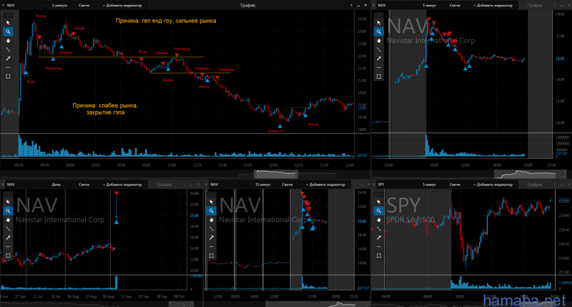Click the NAV ticker field in daily chart
The height and width of the screenshot is (307, 572).
[x=18, y=184]
